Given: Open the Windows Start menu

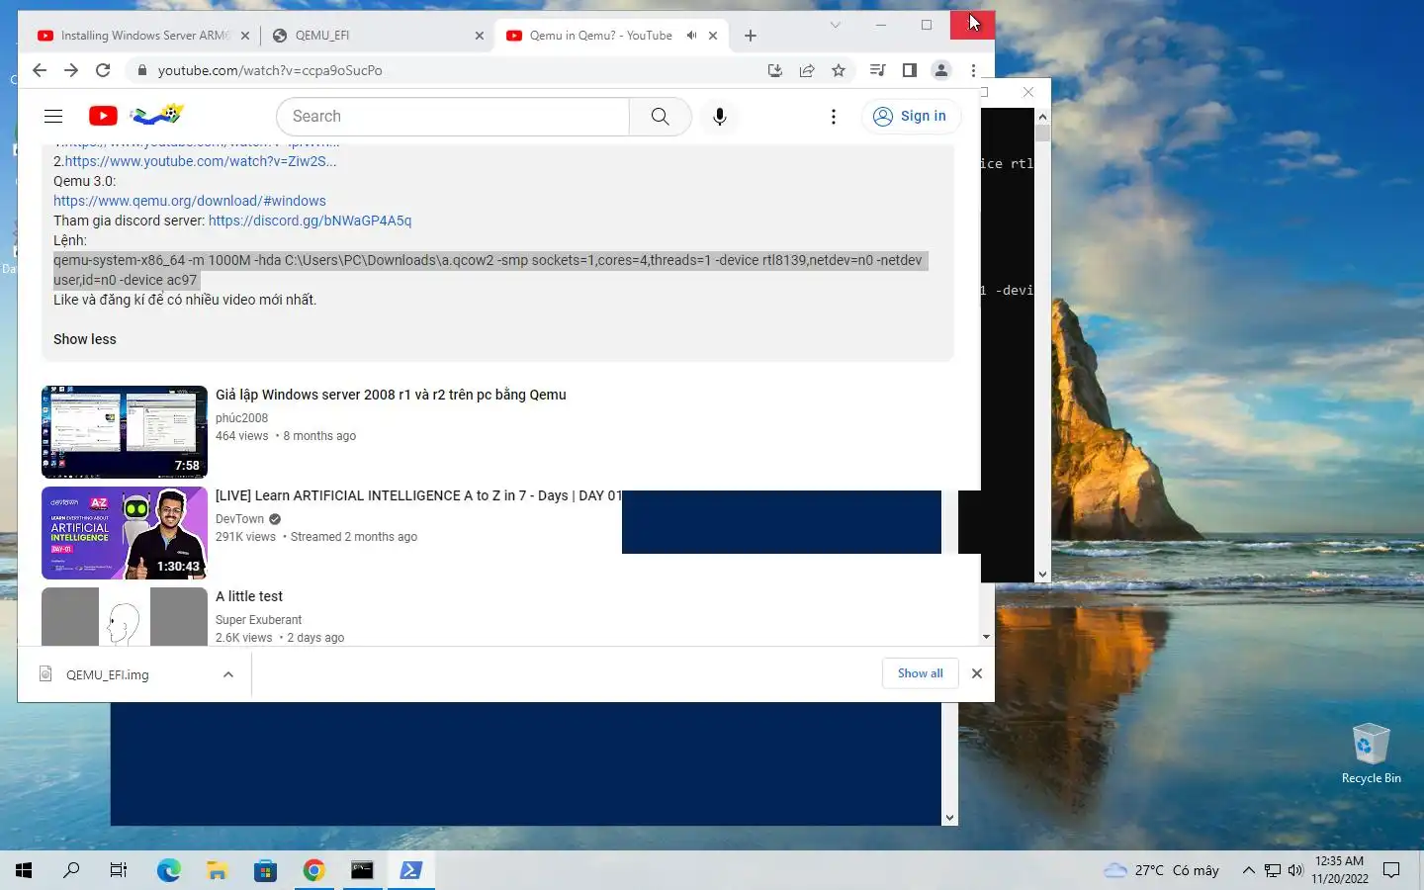Looking at the screenshot, I should pyautogui.click(x=24, y=870).
